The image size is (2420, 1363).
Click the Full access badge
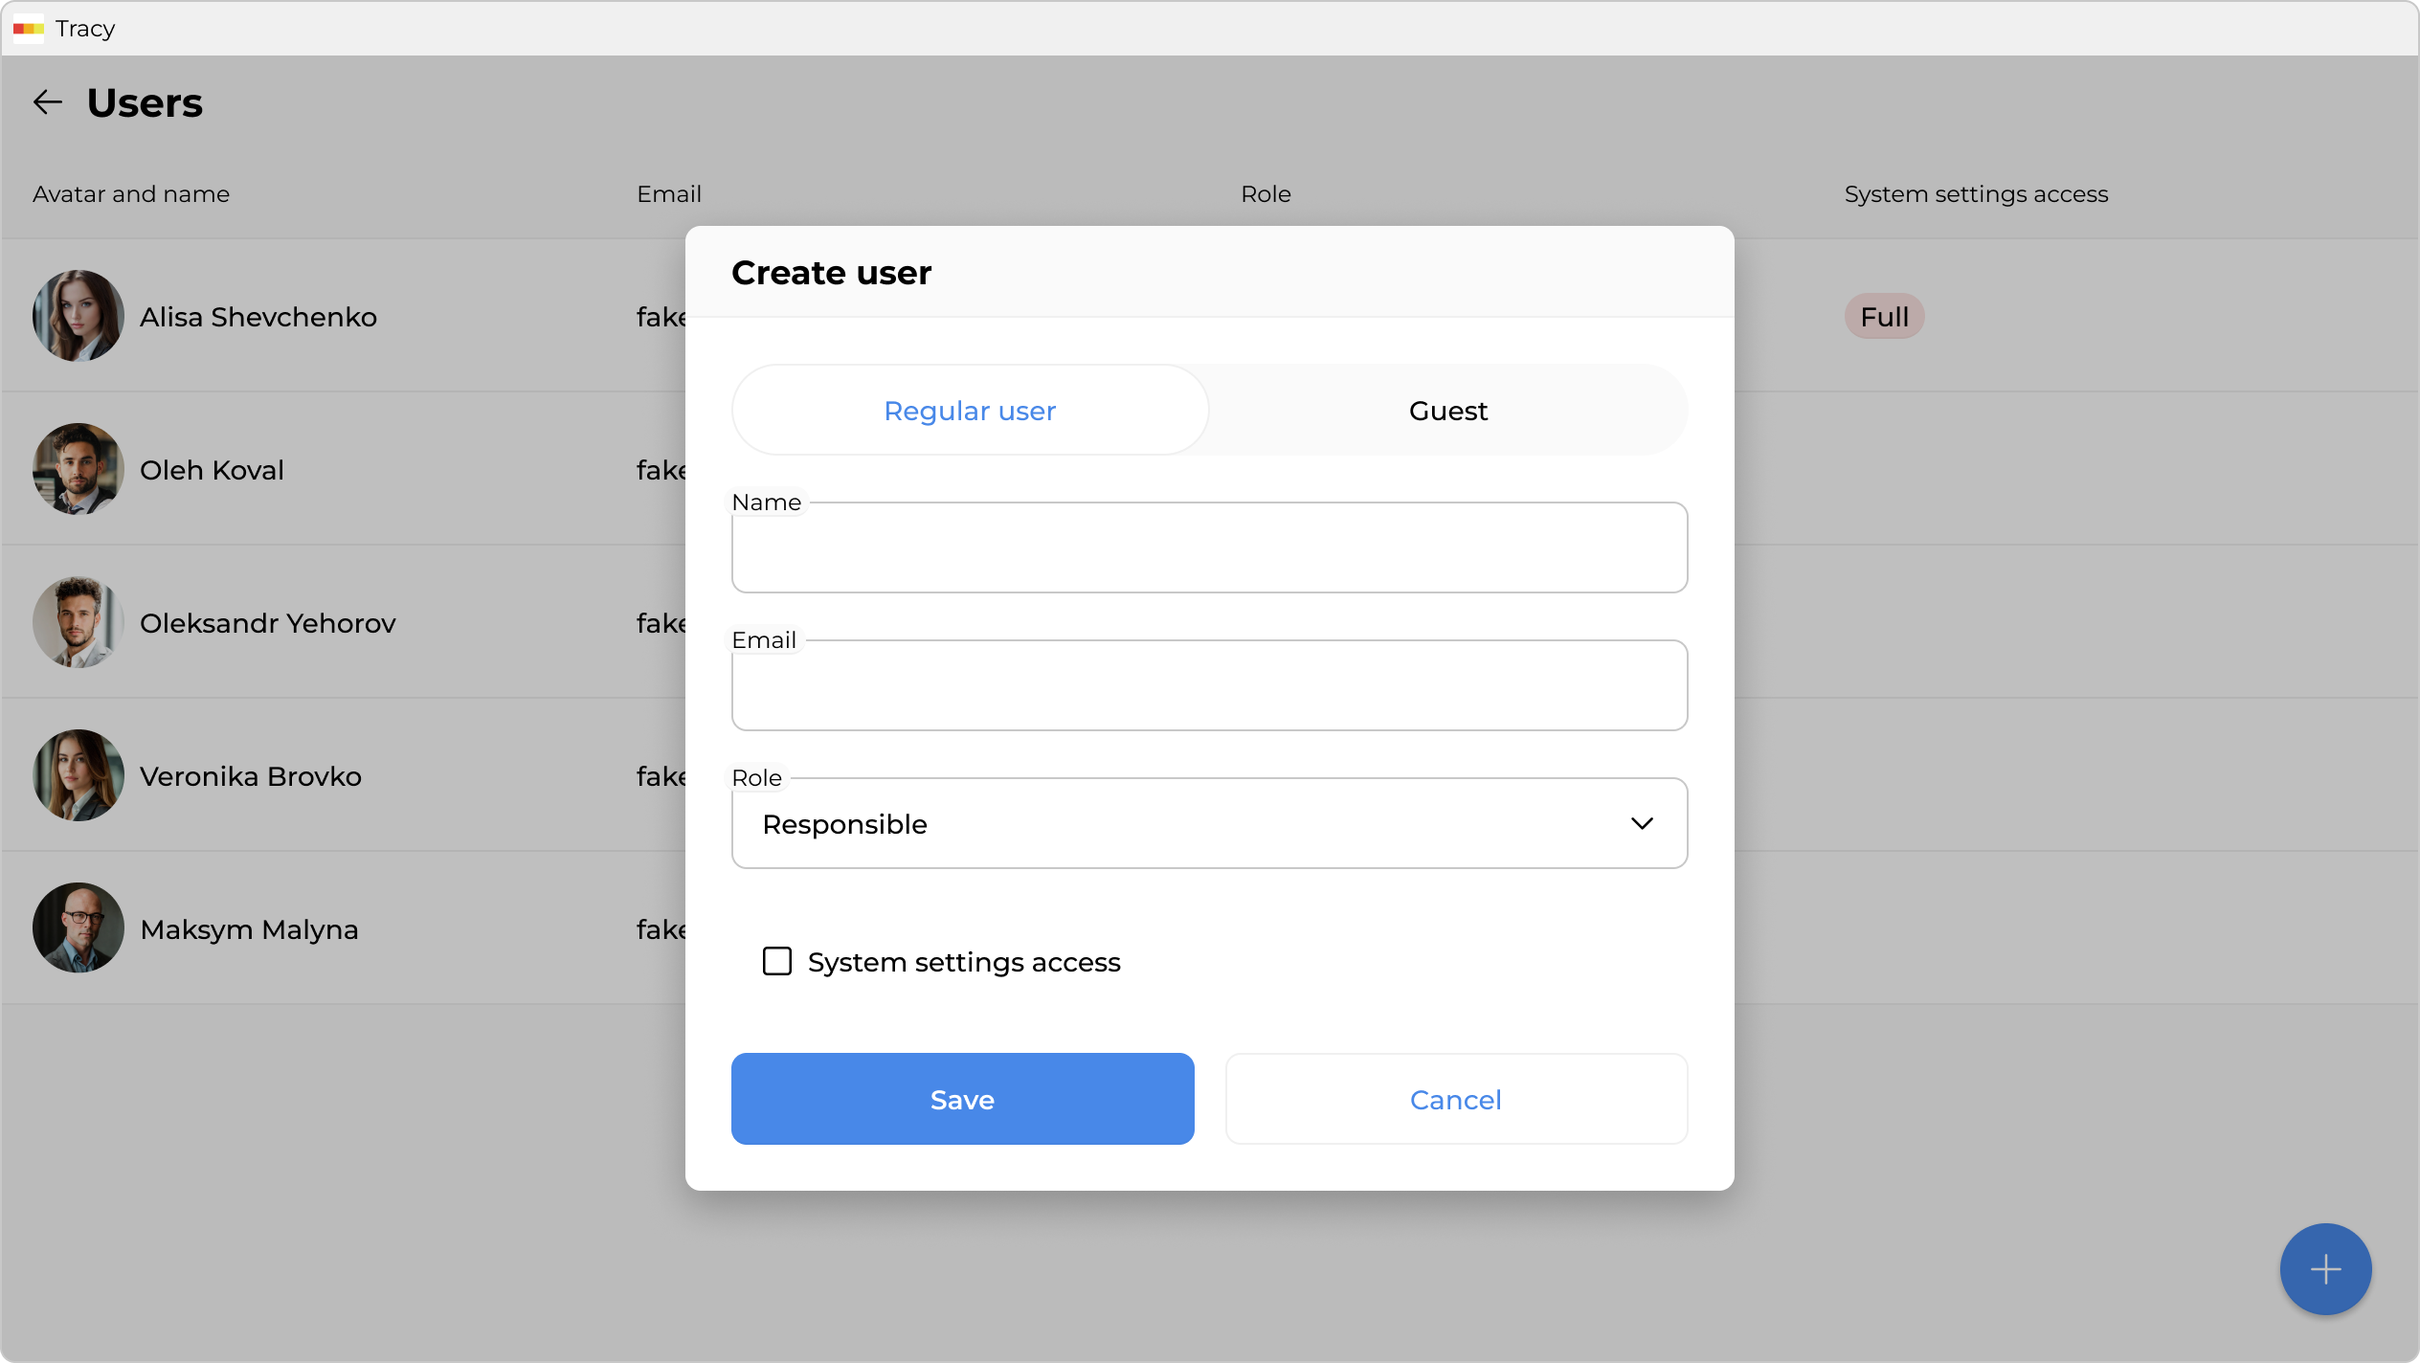pos(1883,317)
